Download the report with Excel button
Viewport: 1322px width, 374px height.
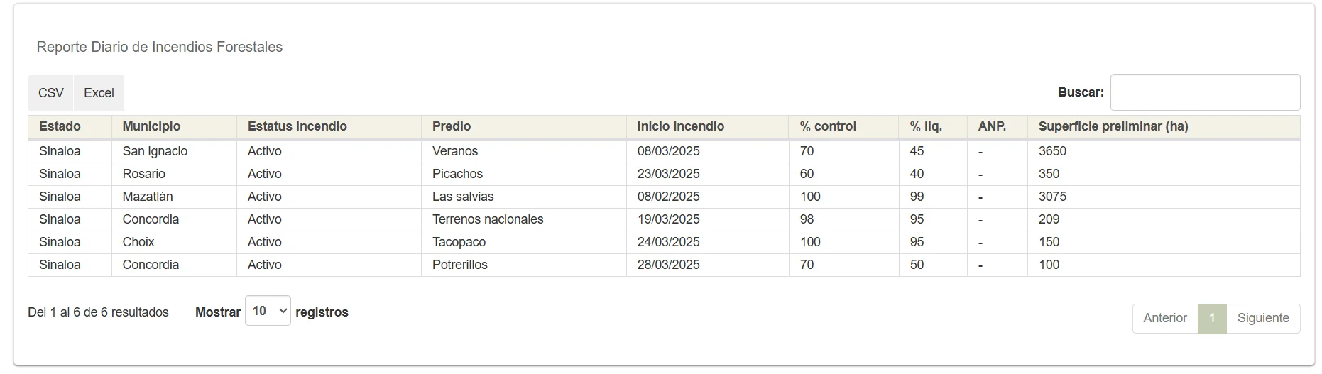point(99,93)
